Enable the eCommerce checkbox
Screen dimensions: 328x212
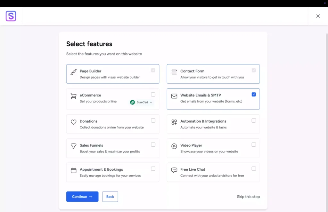[153, 94]
